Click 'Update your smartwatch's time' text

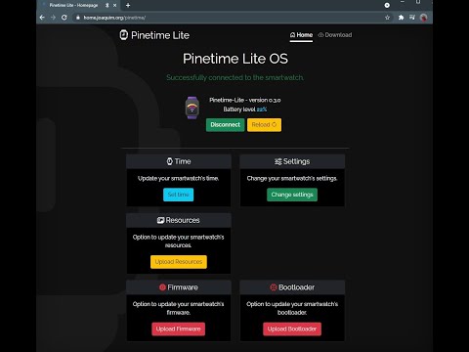(178, 178)
